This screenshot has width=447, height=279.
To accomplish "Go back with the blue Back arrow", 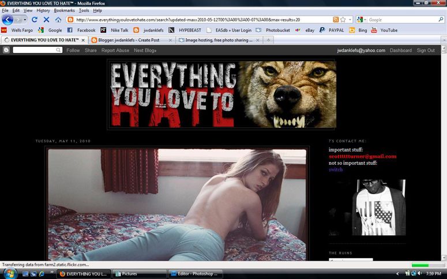I will coord(7,20).
